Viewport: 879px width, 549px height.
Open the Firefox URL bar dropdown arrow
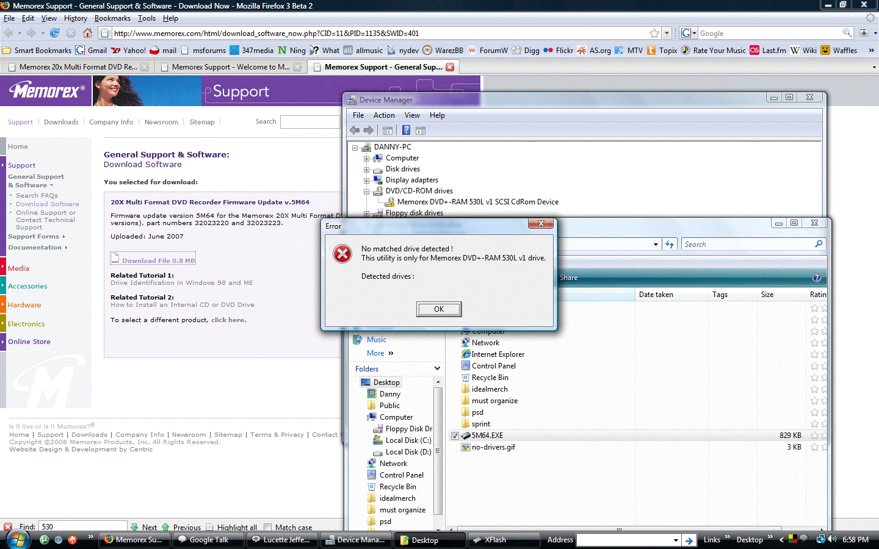pos(667,33)
